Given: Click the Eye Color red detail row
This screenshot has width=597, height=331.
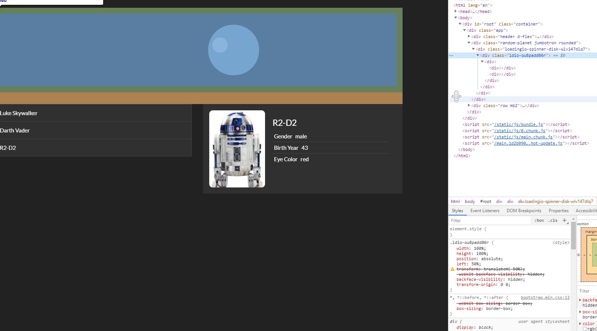Looking at the screenshot, I should (330, 159).
